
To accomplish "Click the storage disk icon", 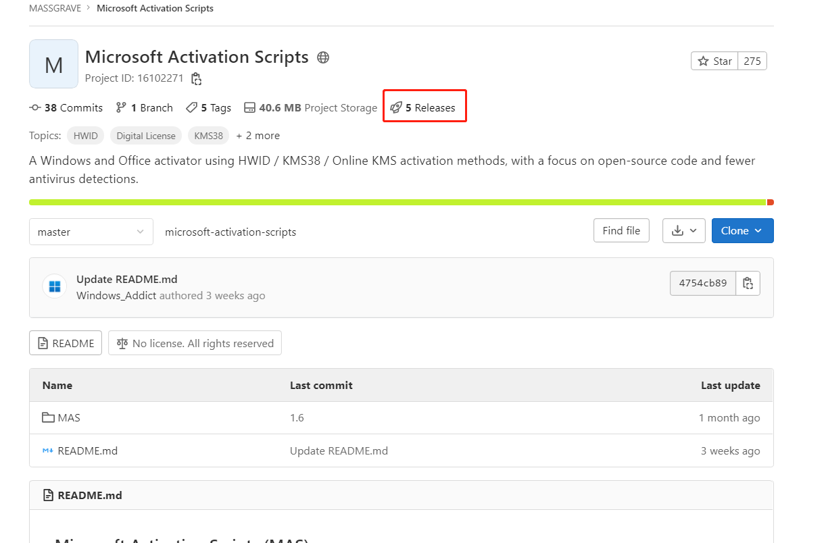I will point(249,107).
